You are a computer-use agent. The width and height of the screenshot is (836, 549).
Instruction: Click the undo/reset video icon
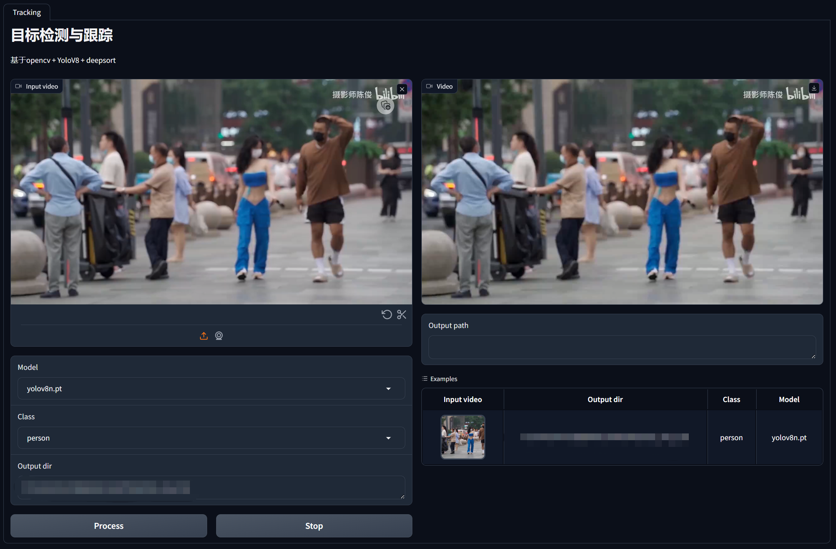[x=387, y=315]
